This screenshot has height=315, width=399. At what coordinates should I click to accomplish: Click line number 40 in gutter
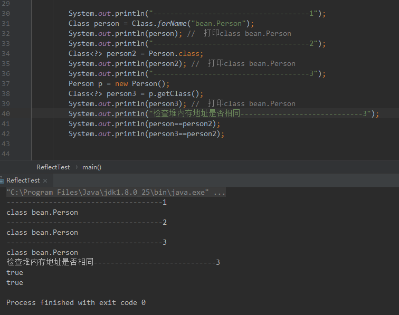tap(6, 114)
